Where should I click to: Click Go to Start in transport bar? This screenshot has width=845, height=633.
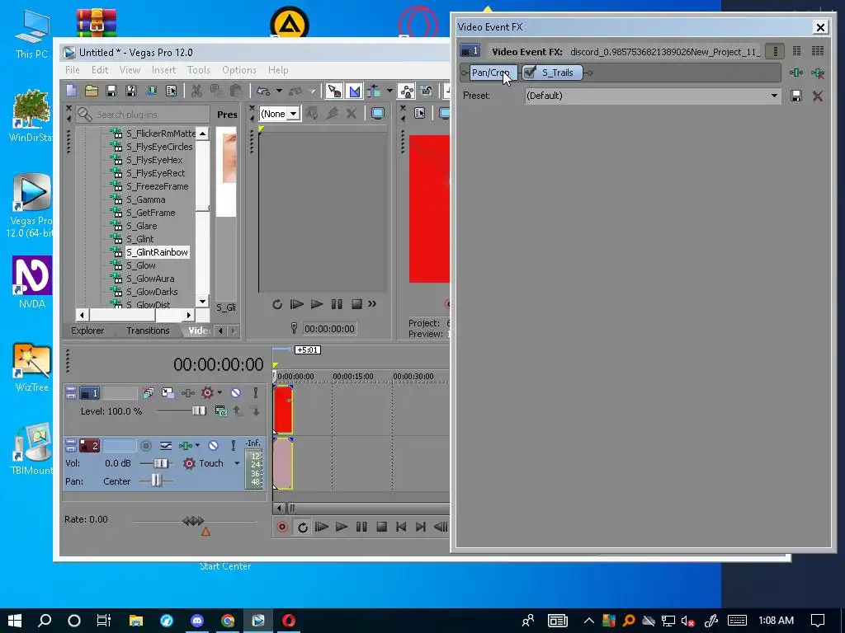[401, 527]
